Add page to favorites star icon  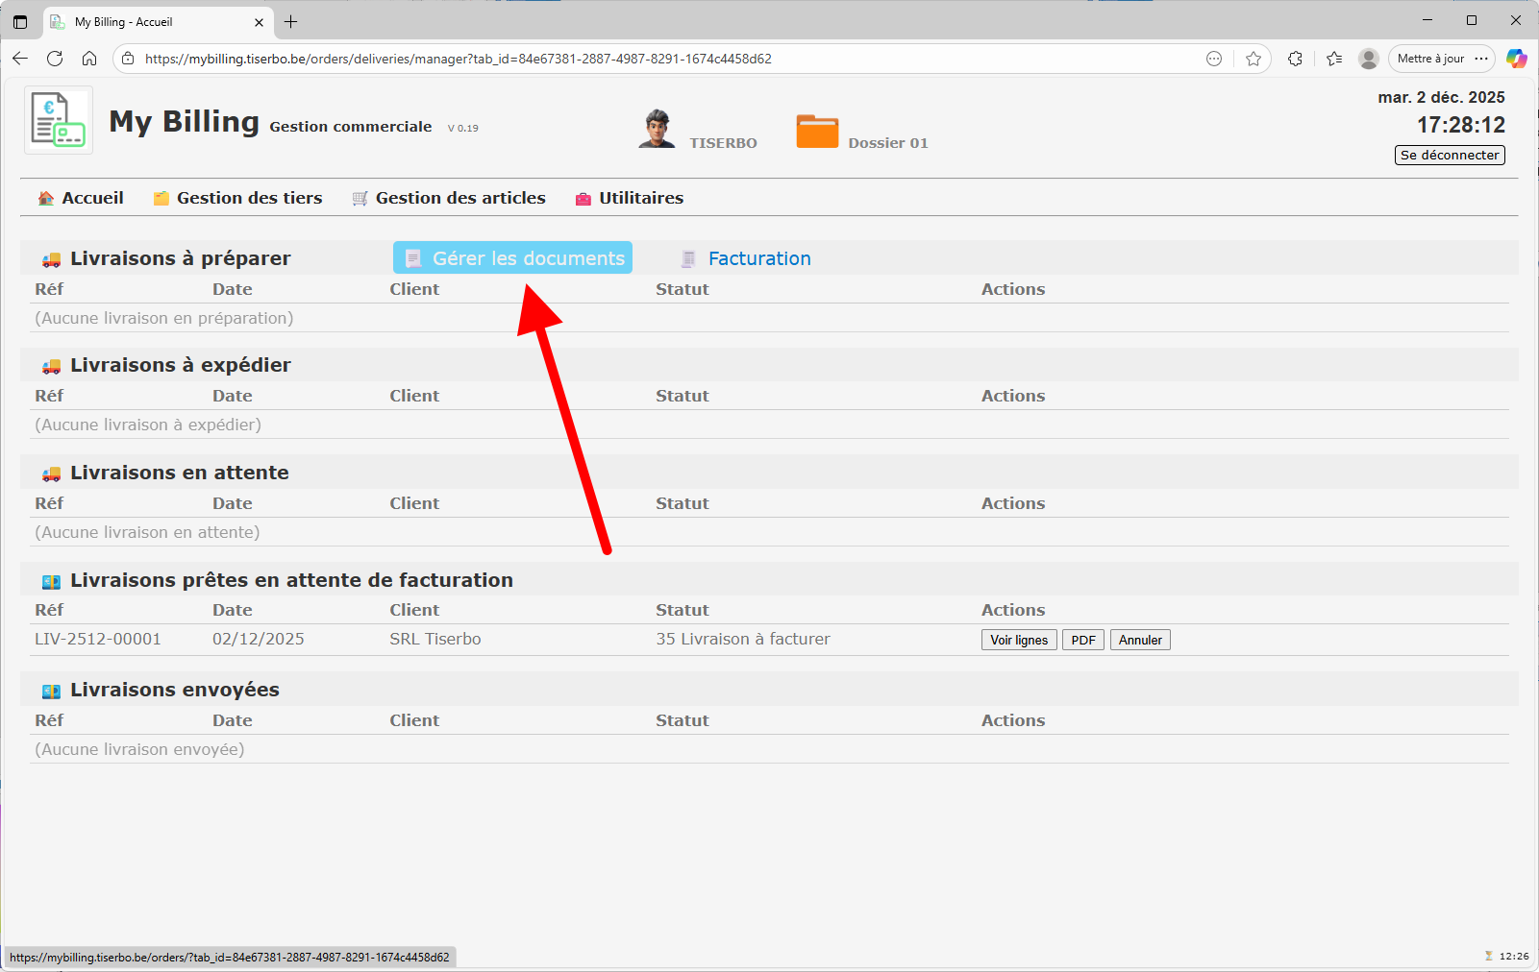(1254, 59)
